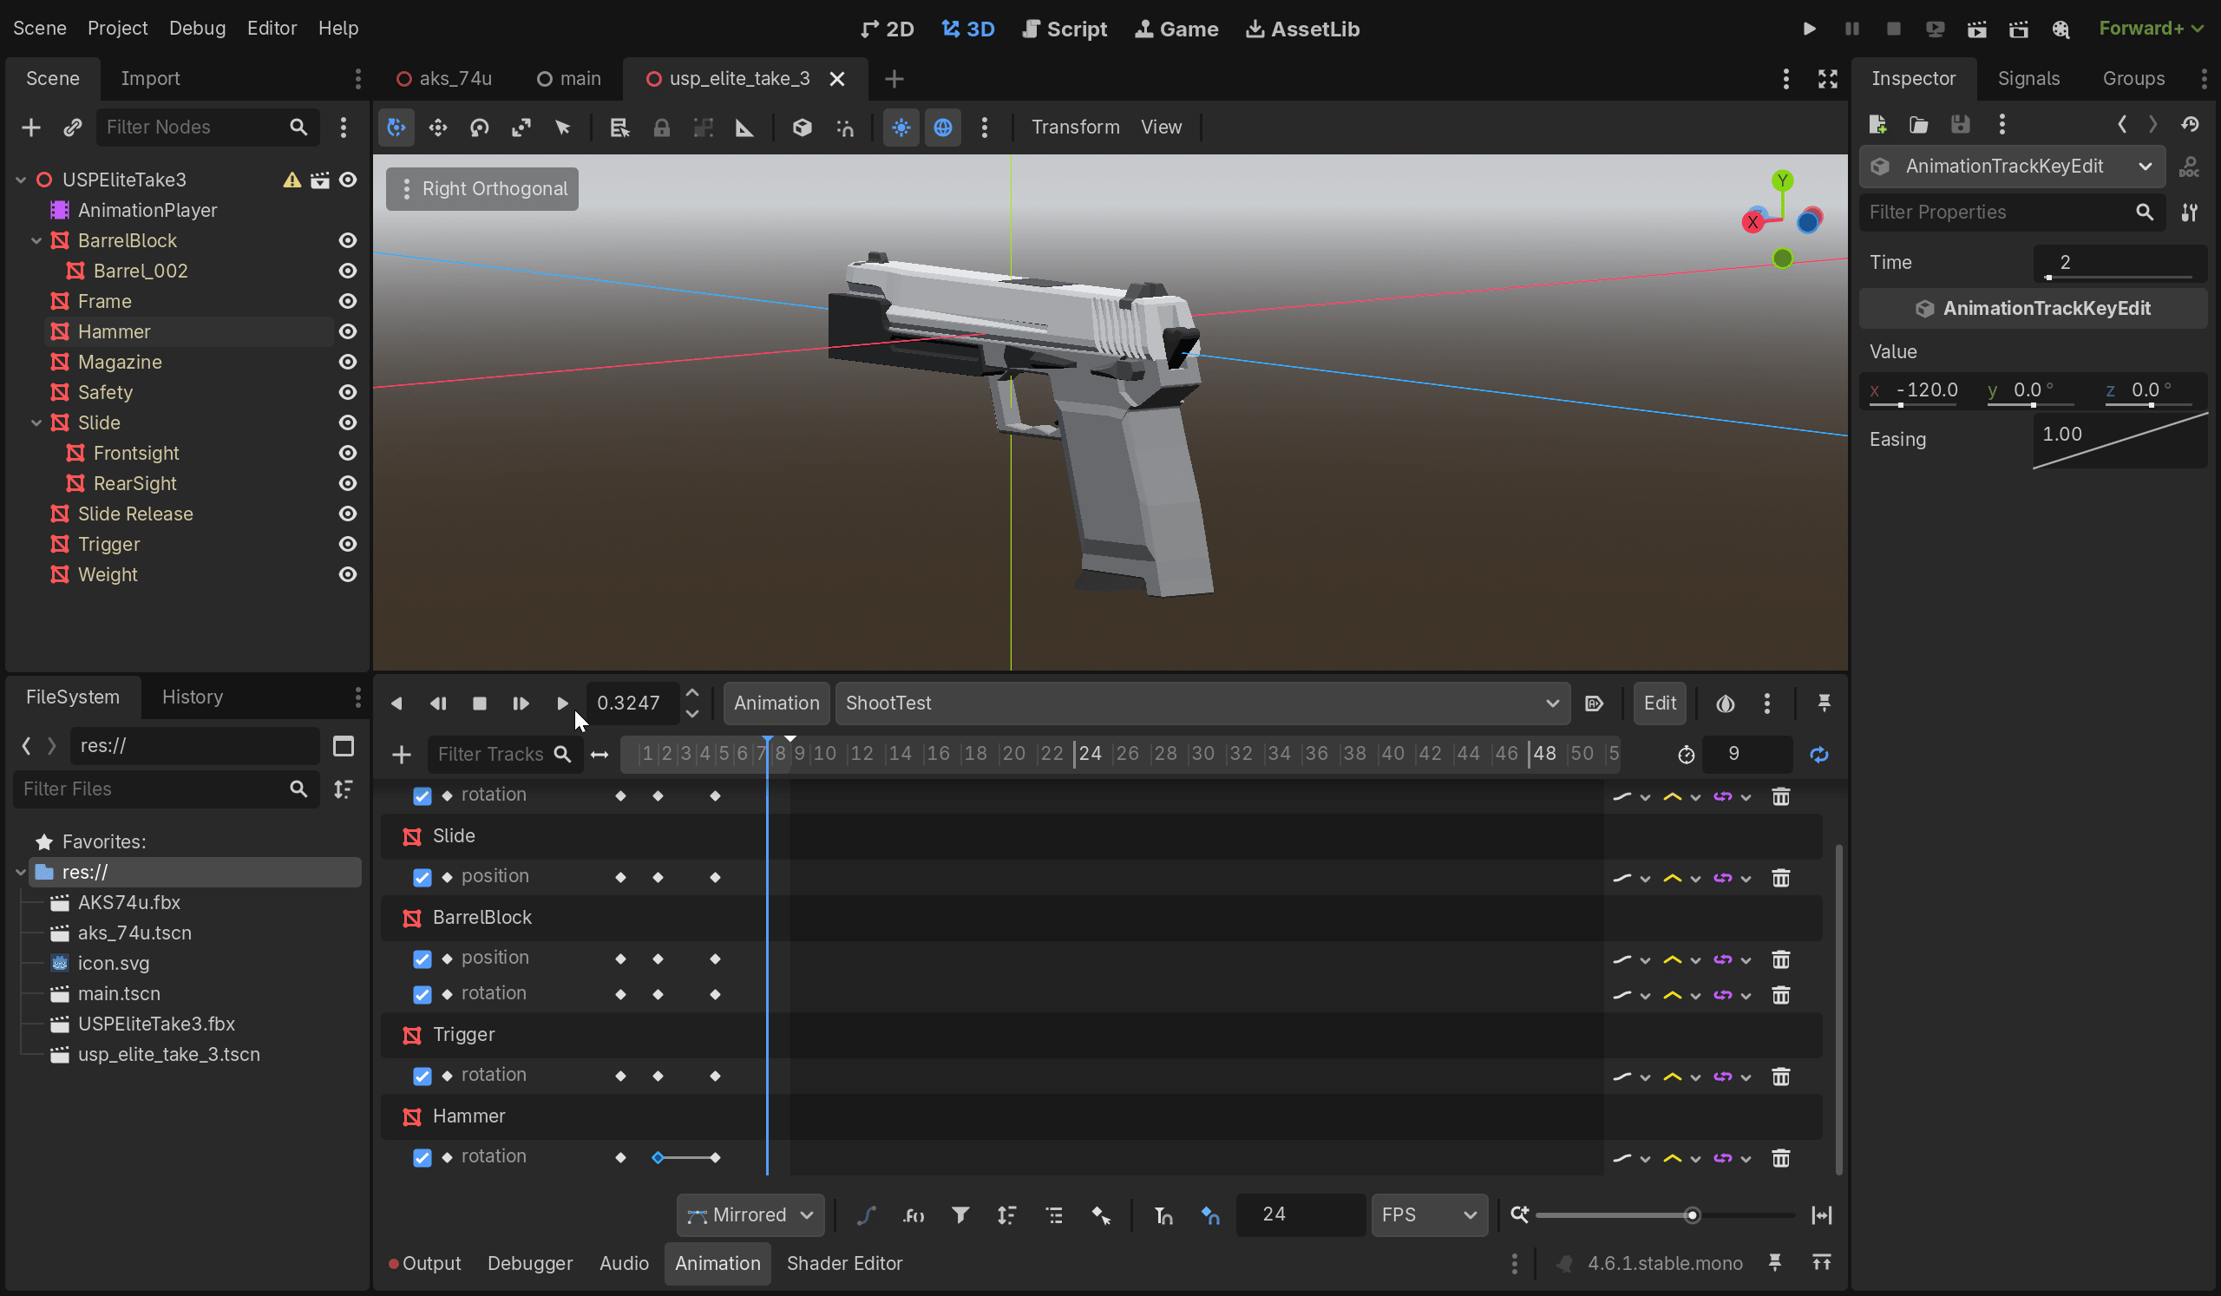The height and width of the screenshot is (1296, 2221).
Task: Click the animation loop toggle icon
Action: click(1819, 754)
